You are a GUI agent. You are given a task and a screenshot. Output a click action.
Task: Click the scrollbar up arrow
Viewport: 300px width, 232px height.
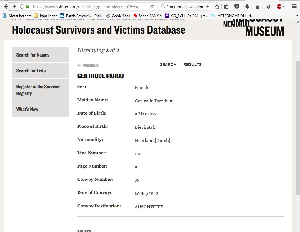[298, 22]
